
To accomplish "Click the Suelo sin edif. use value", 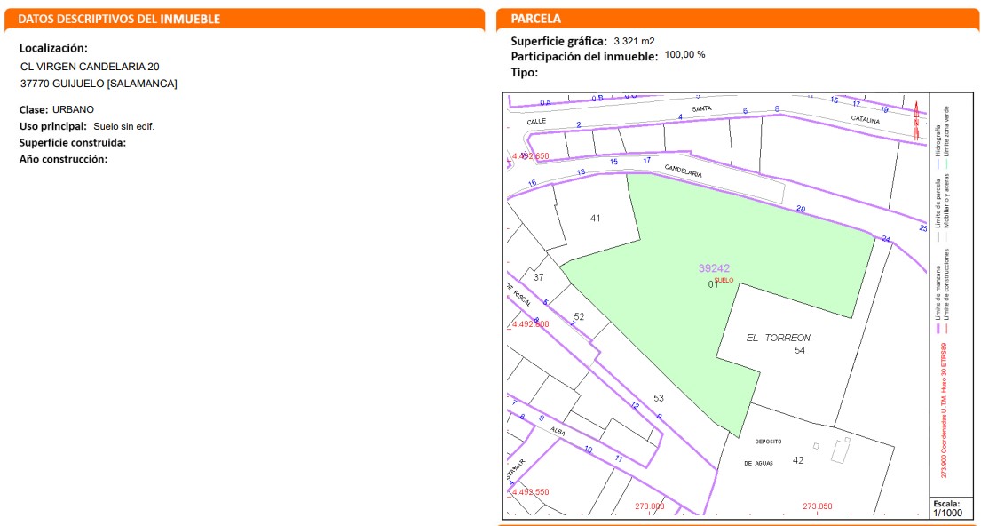I will click(124, 126).
